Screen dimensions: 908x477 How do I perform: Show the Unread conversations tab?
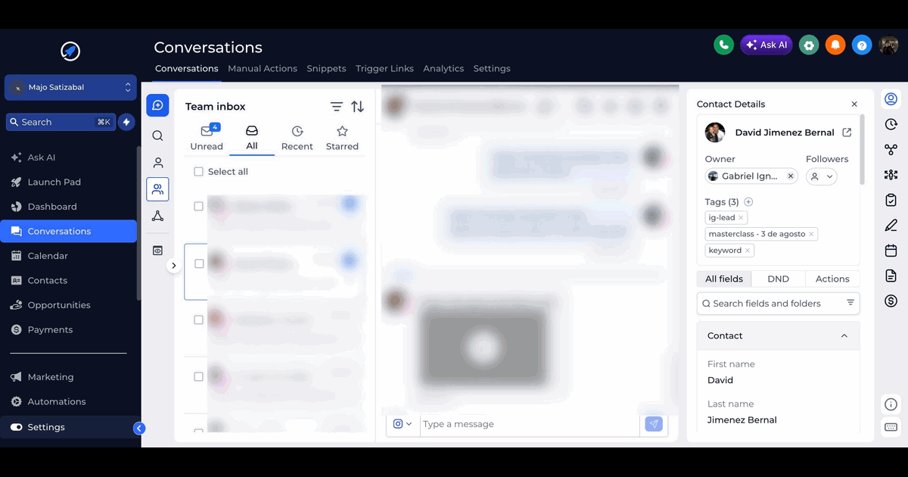(x=207, y=138)
